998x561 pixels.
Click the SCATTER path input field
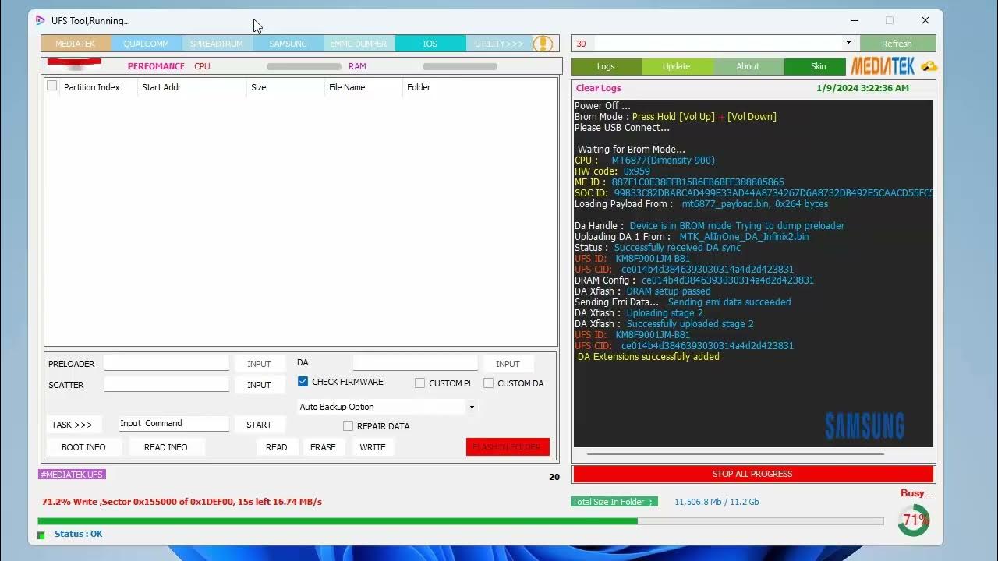(167, 384)
